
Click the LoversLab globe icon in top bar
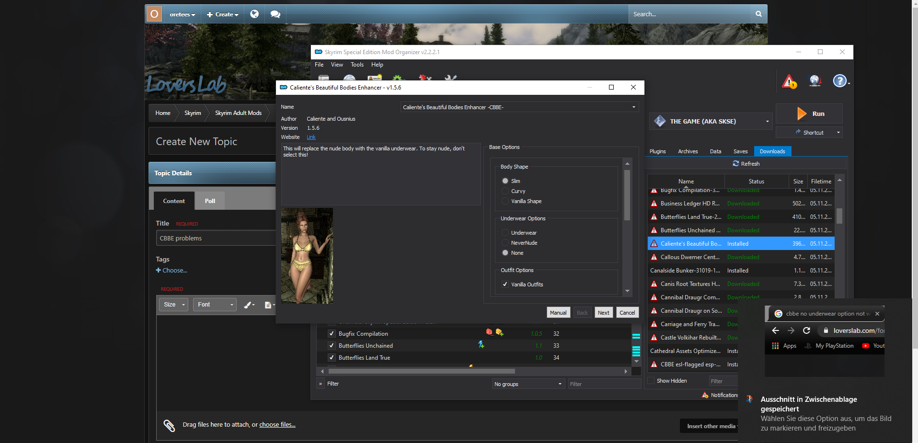coord(254,14)
